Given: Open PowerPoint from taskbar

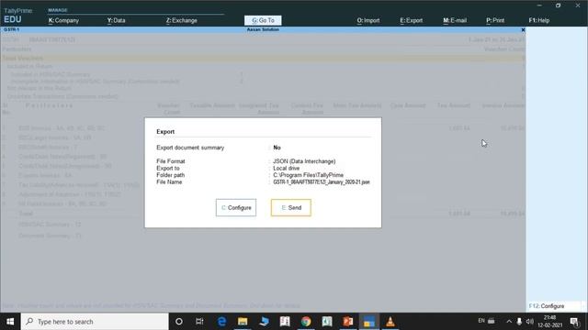Looking at the screenshot, I should (348, 322).
